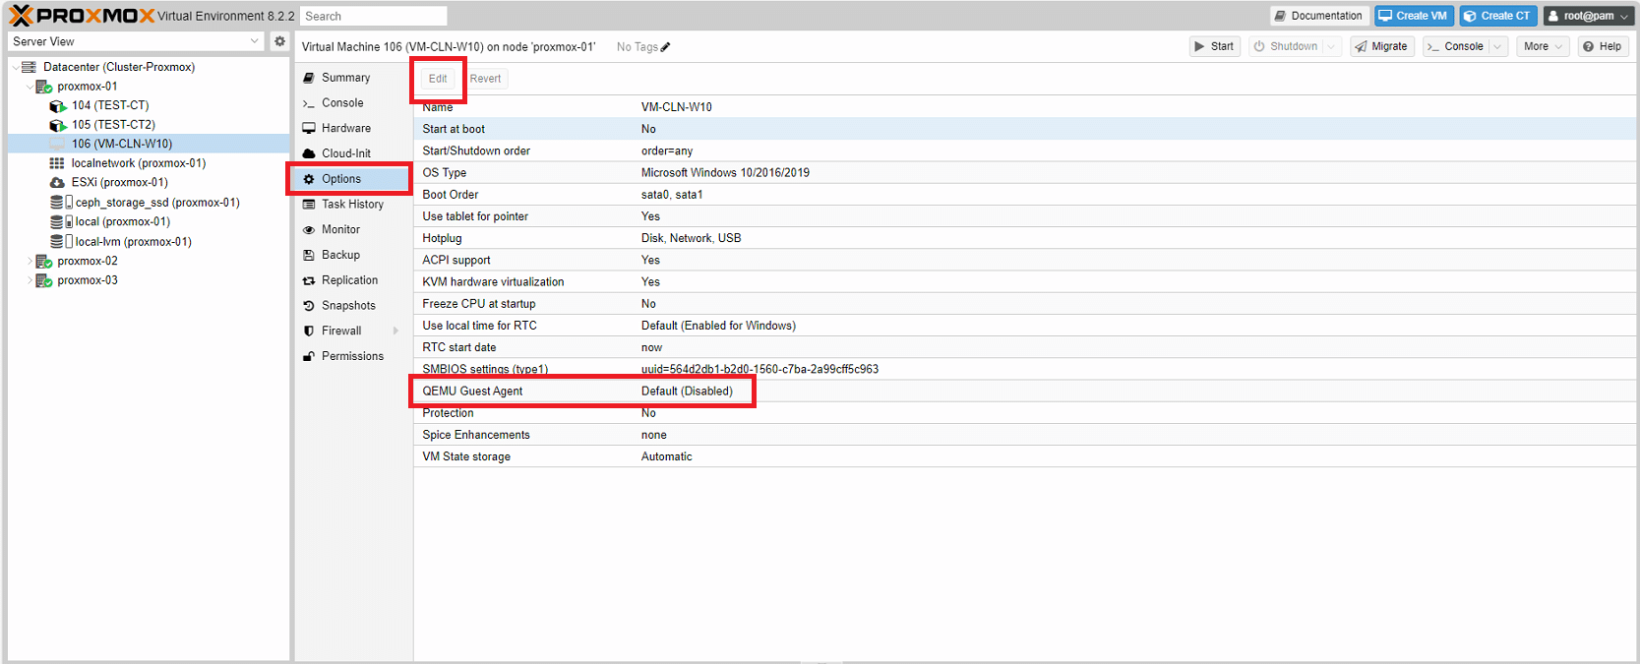1640x664 pixels.
Task: Select the VM State storage row
Action: point(1026,456)
